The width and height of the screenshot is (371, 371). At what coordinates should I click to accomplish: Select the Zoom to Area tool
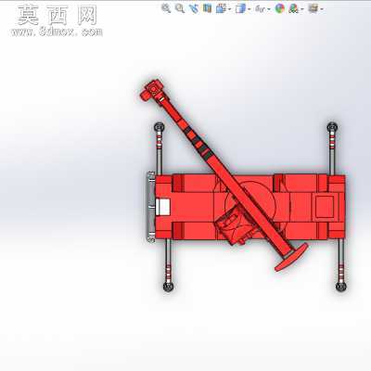(180, 8)
